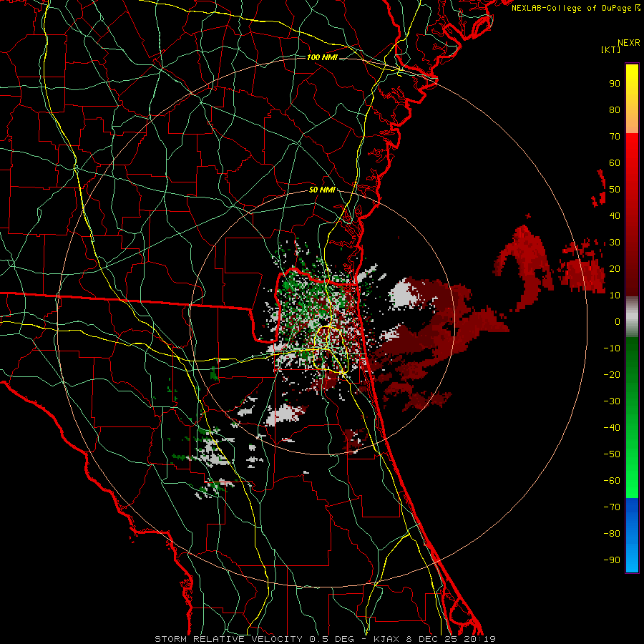This screenshot has width=644, height=644.
Task: Click the gray zero-velocity band on color bar
Action: pos(632,317)
